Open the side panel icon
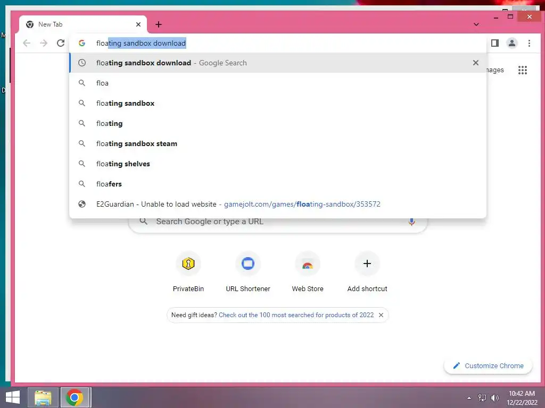 [494, 43]
